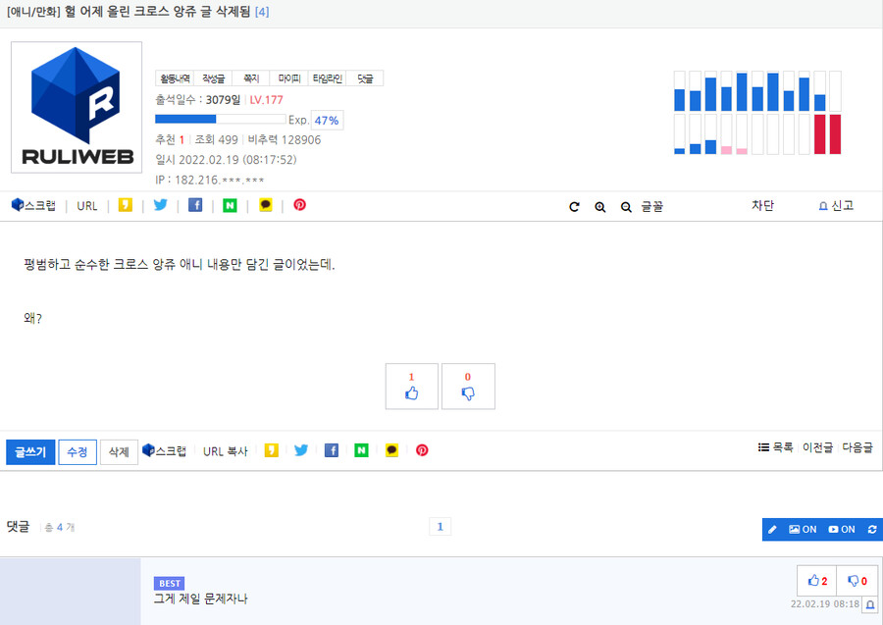Scrap the post using the 스크랩 icon
Image resolution: width=883 pixels, height=625 pixels.
pos(34,205)
